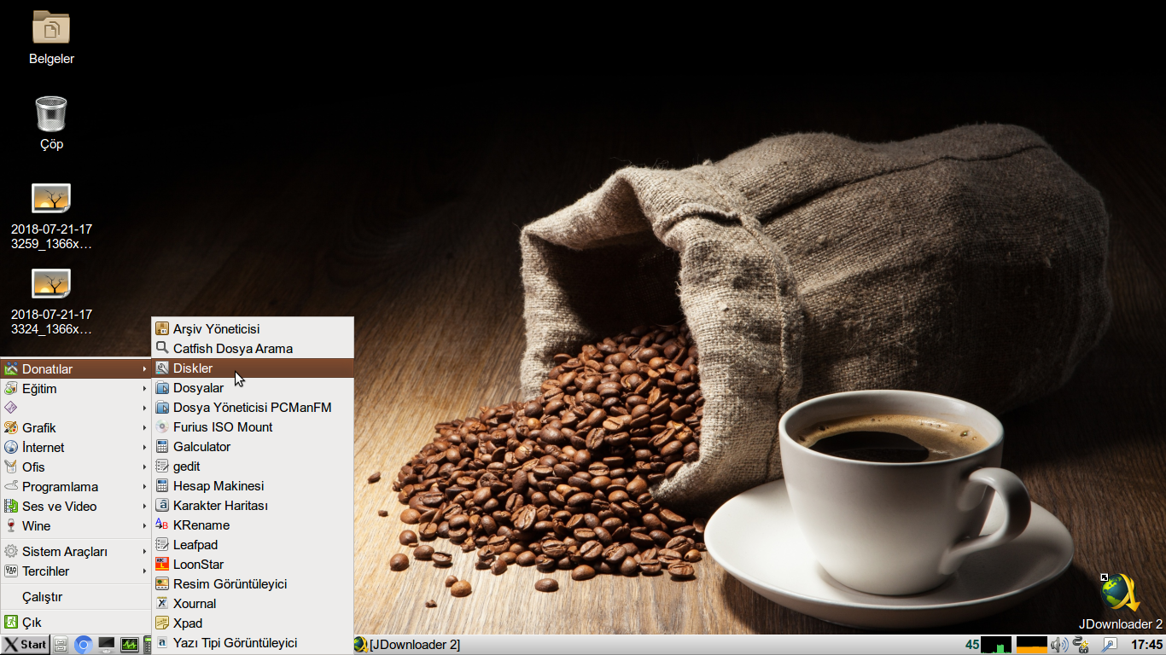Expand the Ofis submenu
Screen dimensions: 1166x655
pos(76,467)
